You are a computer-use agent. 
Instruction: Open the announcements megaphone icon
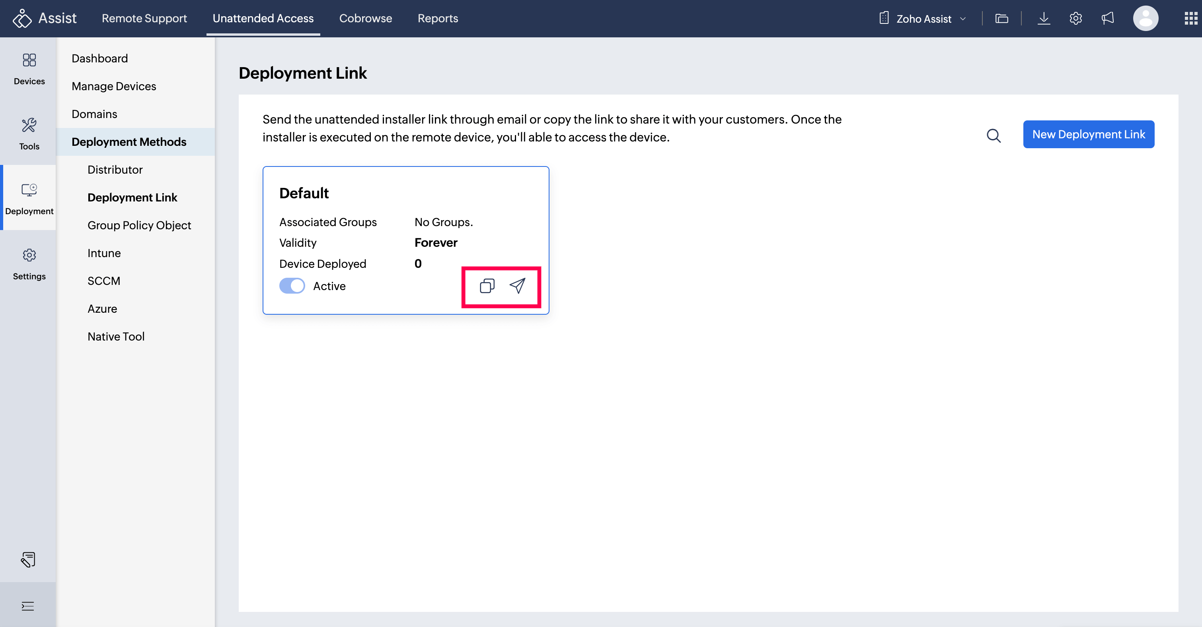pos(1107,19)
